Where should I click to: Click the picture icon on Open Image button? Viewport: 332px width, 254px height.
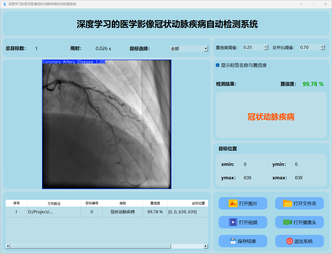click(x=233, y=203)
